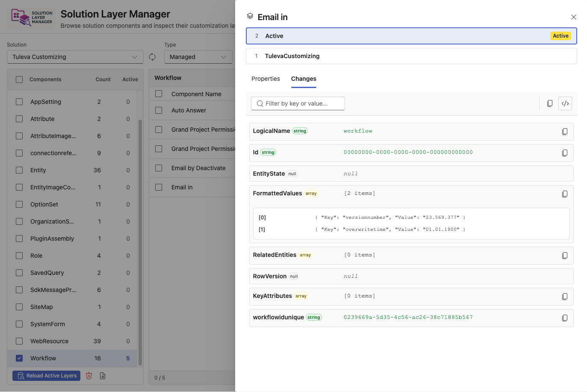Screen dimensions: 587x392
Task: Click Component Name column header
Action: [x=196, y=94]
